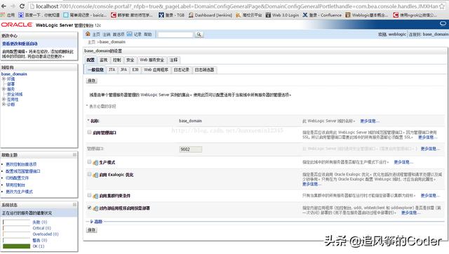The height and width of the screenshot is (254, 449).
Task: Select the JPA sub-tab
Action: click(123, 69)
